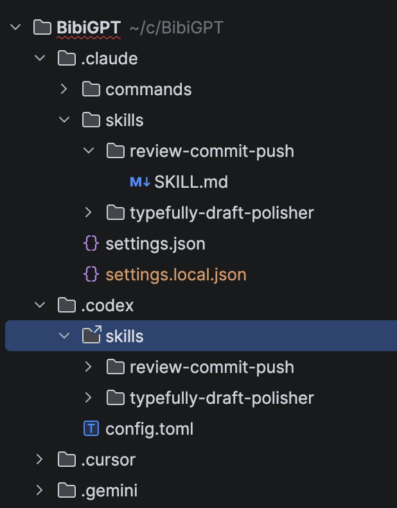Expand typefully-draft-polisher under .claude skills
Viewport: 397px width, 508px height.
(89, 212)
